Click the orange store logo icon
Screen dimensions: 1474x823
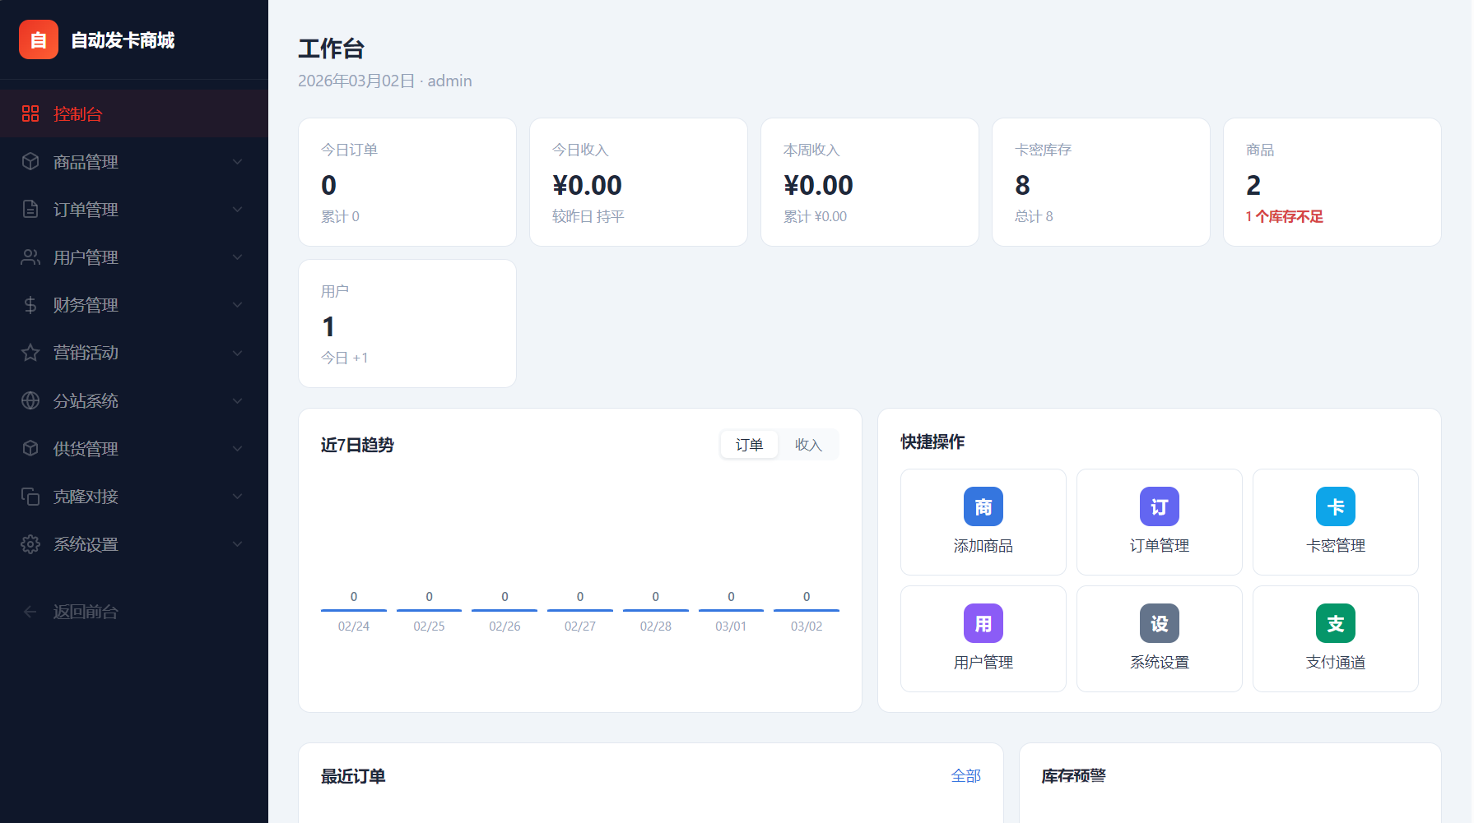pyautogui.click(x=39, y=39)
